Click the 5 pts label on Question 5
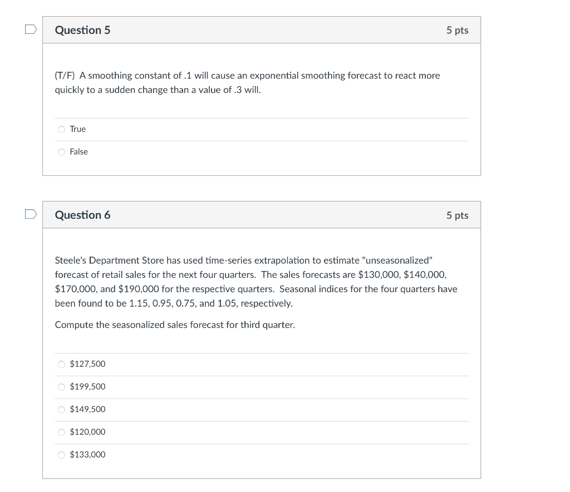Viewport: 570px width, 492px height. [457, 30]
